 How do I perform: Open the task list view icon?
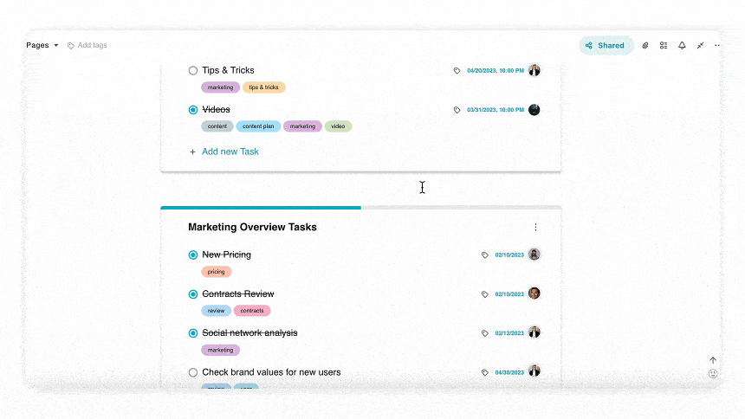(x=664, y=46)
